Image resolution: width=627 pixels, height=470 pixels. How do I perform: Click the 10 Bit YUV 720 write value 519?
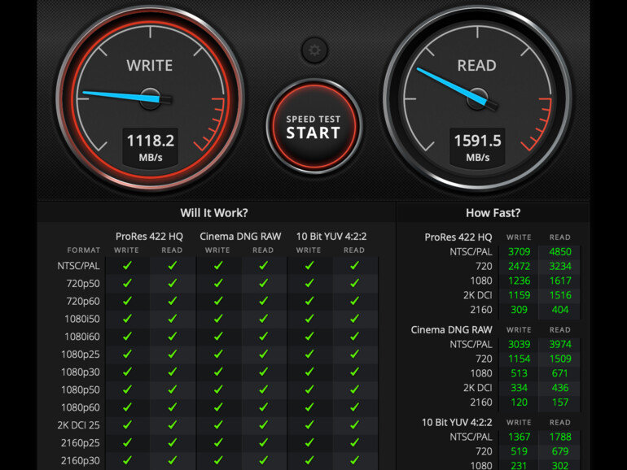click(519, 451)
